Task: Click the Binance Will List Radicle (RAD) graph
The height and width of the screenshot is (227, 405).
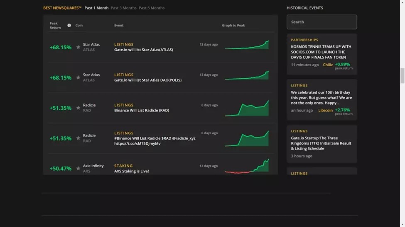Action: [247, 108]
